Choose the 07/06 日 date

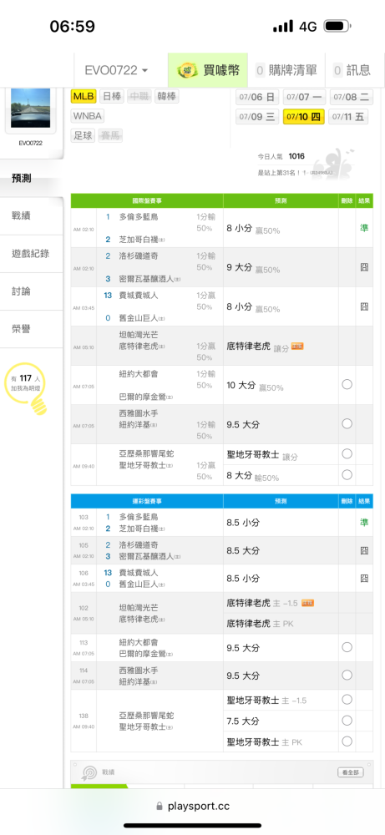click(x=258, y=97)
